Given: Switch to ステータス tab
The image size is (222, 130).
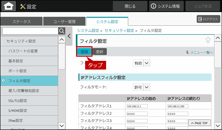Looking at the screenshot, I should (x=22, y=22).
